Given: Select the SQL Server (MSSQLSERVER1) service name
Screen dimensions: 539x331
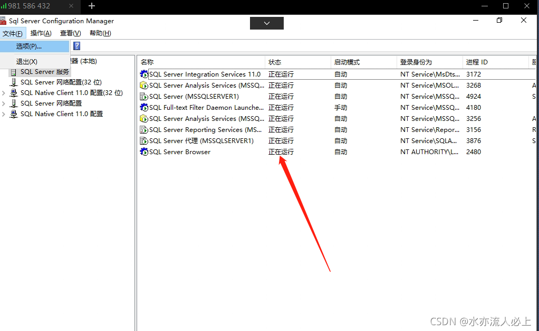Looking at the screenshot, I should pyautogui.click(x=194, y=96).
